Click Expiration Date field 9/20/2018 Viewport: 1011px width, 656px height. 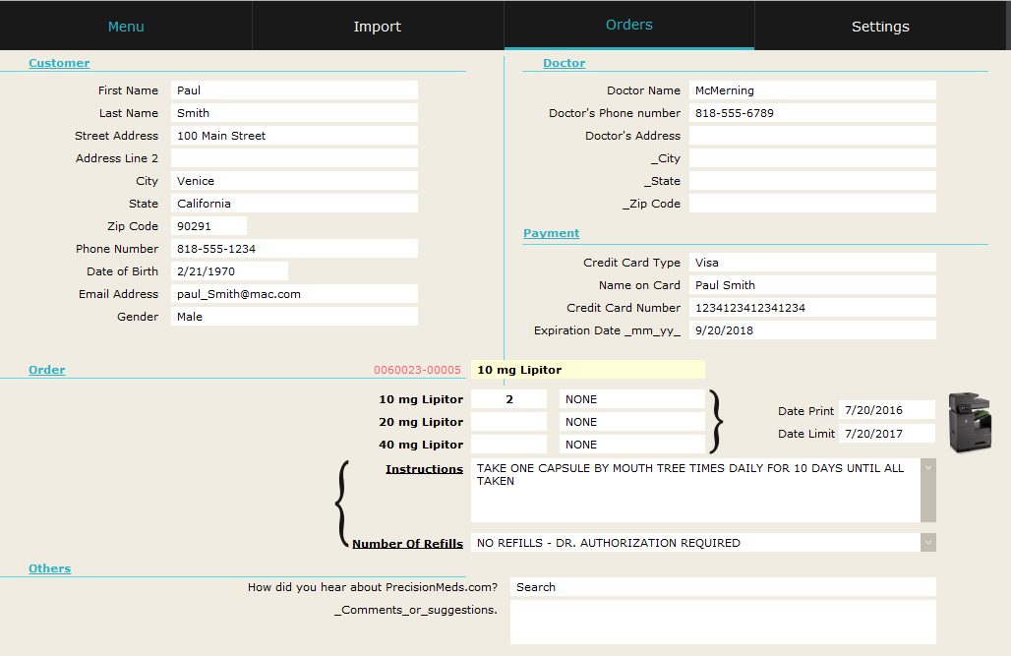coord(812,330)
